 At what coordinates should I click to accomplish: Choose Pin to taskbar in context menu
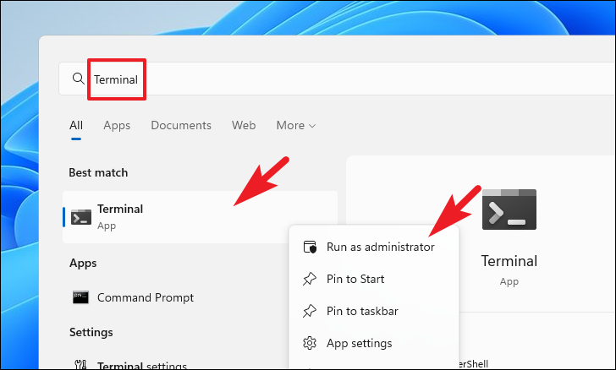click(x=374, y=311)
